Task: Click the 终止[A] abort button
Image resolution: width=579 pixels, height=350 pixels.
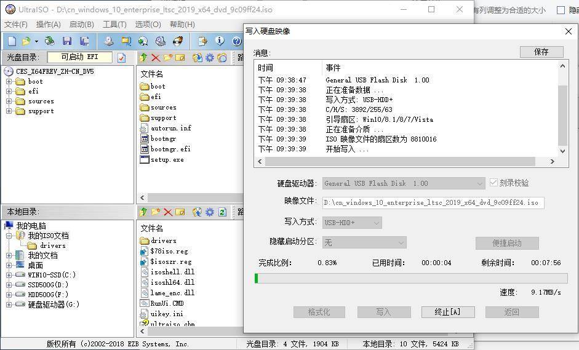Action: pos(448,312)
